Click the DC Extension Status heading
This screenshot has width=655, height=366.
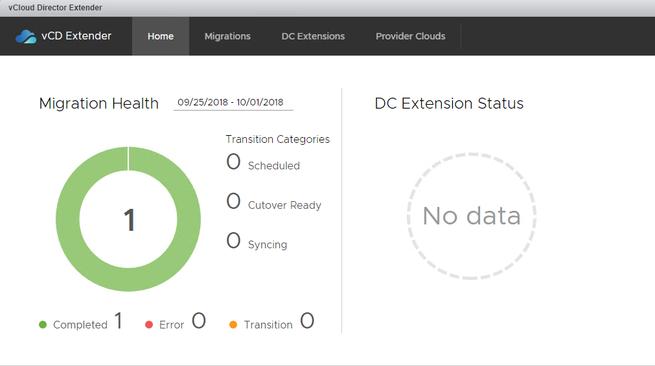point(449,103)
